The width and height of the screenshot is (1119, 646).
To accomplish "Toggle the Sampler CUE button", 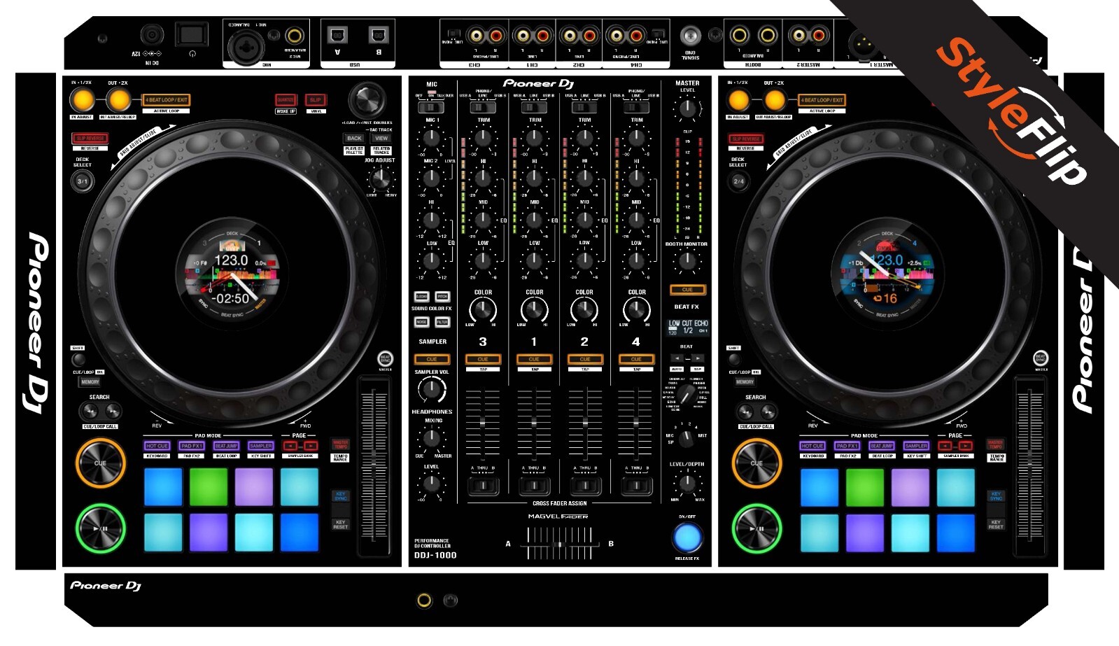I will click(x=432, y=359).
